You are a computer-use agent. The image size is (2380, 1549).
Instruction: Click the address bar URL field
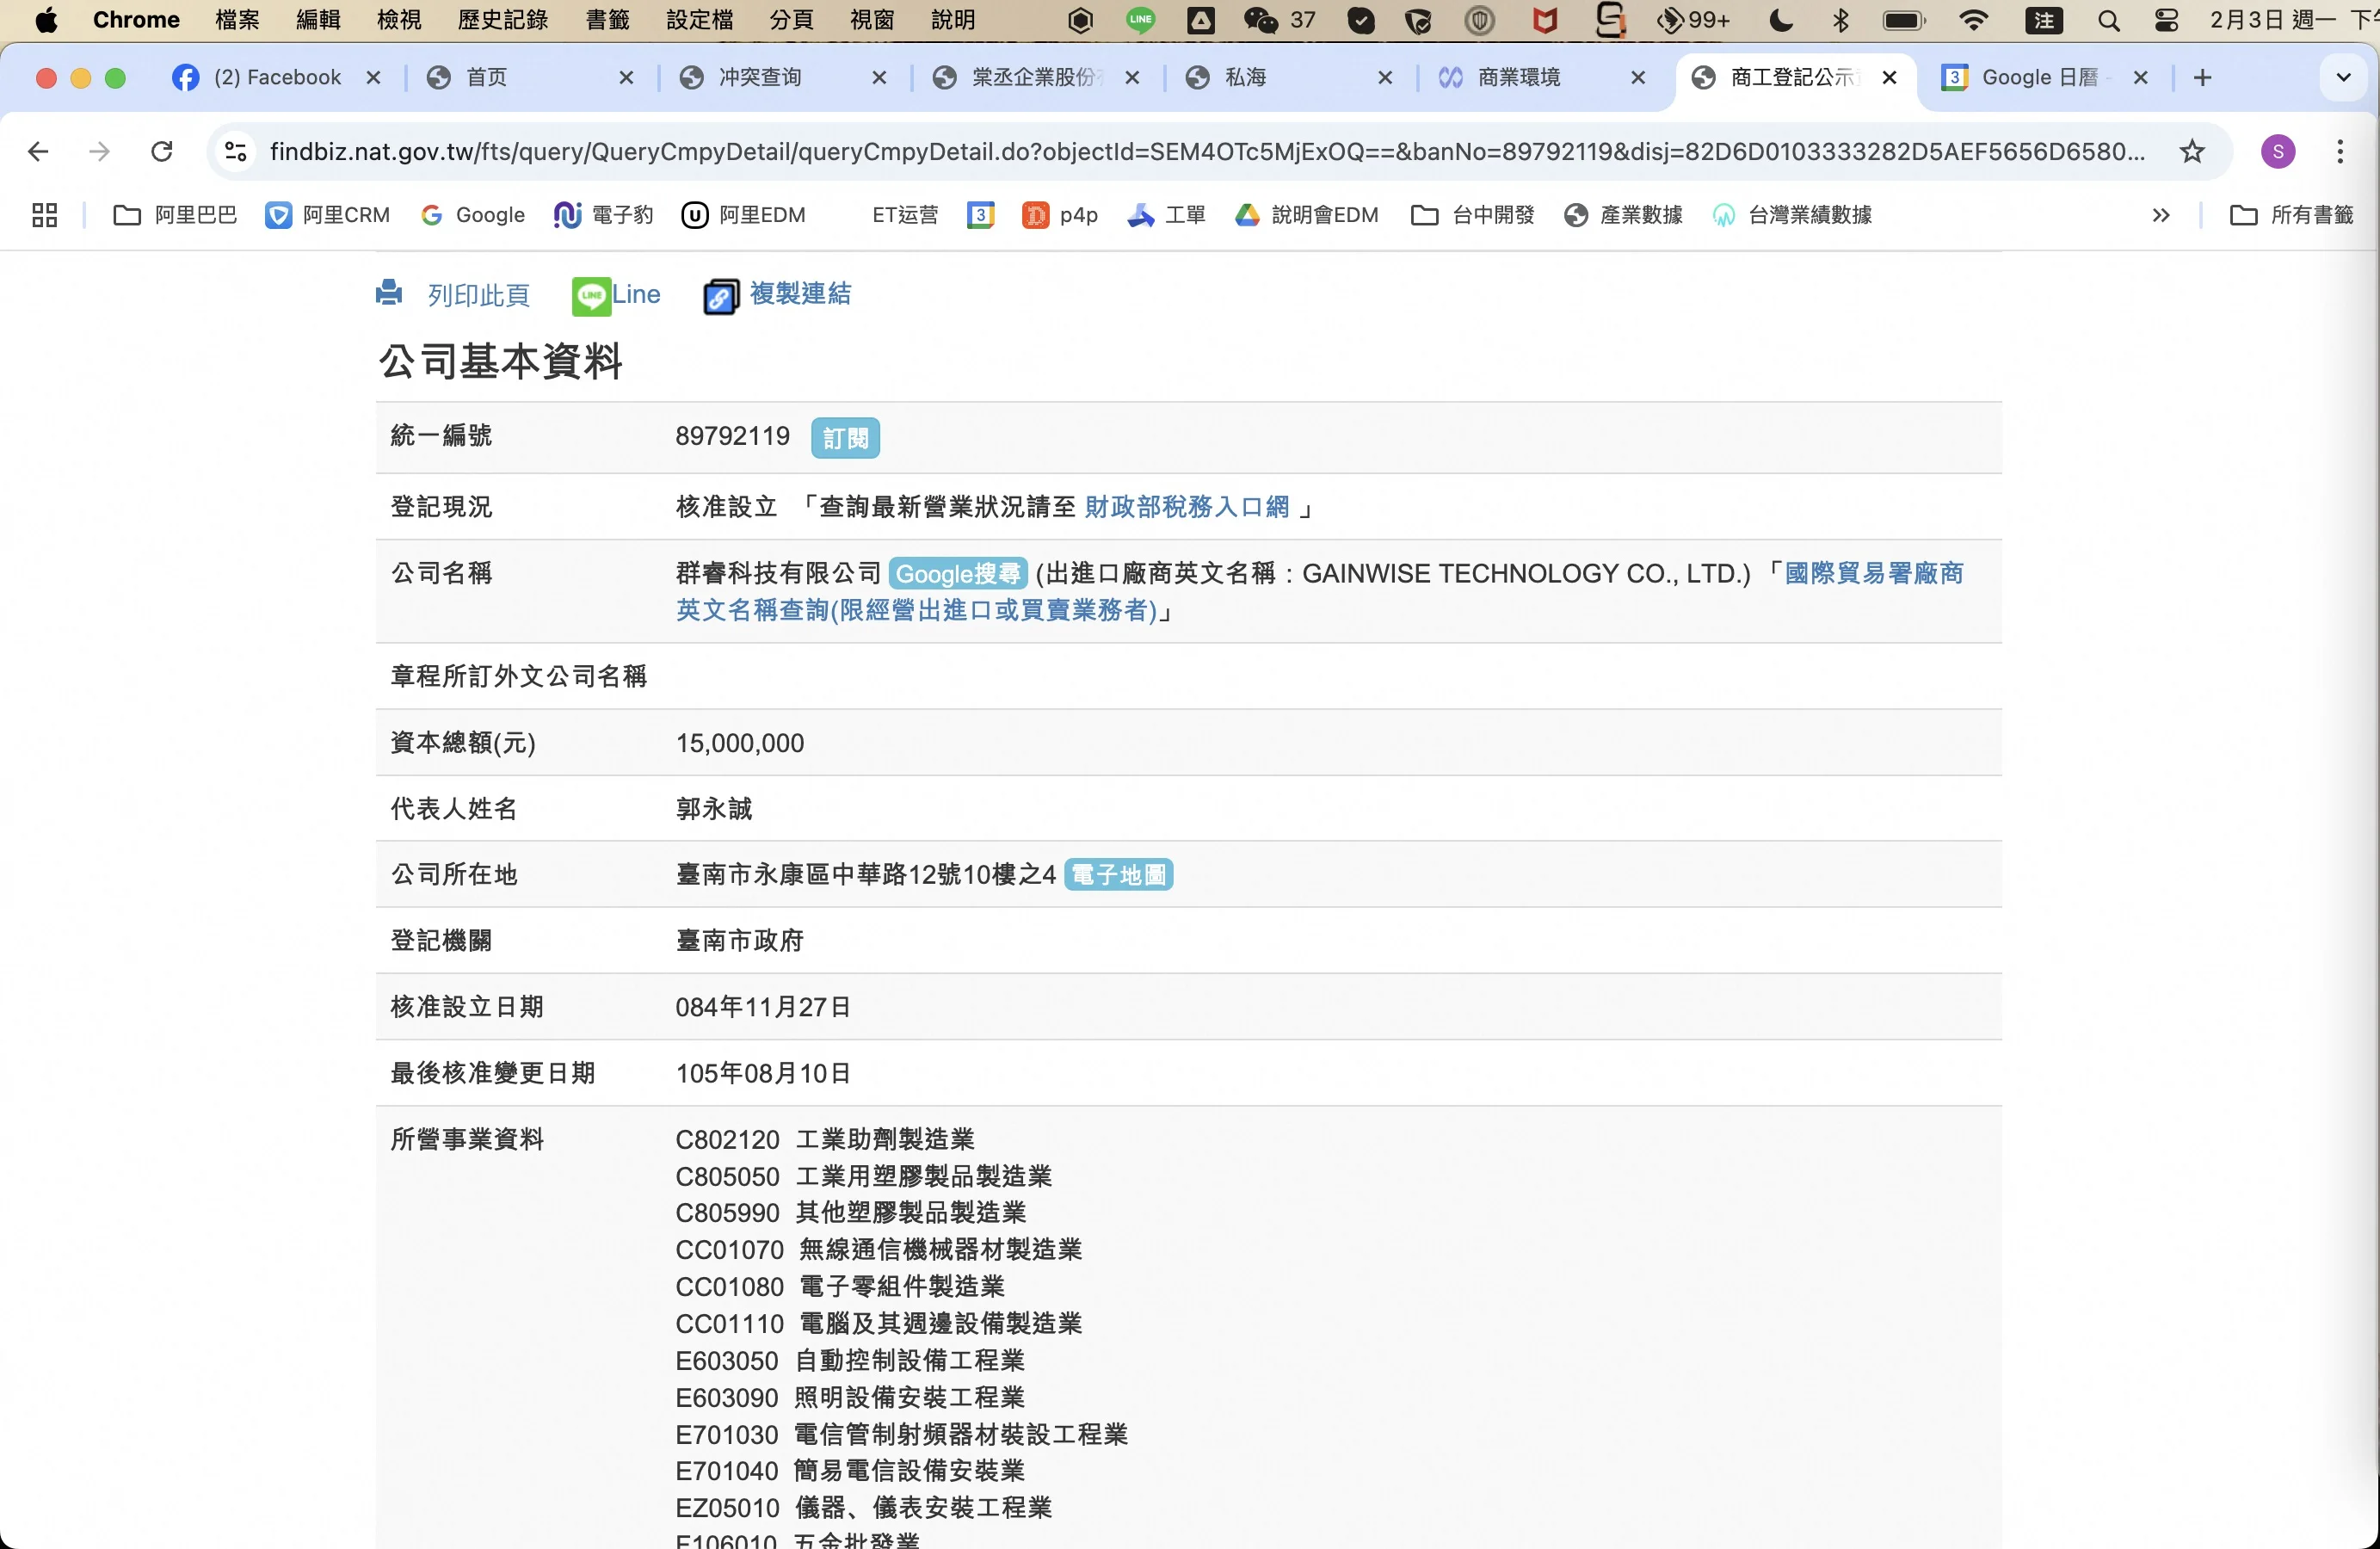pyautogui.click(x=1200, y=152)
